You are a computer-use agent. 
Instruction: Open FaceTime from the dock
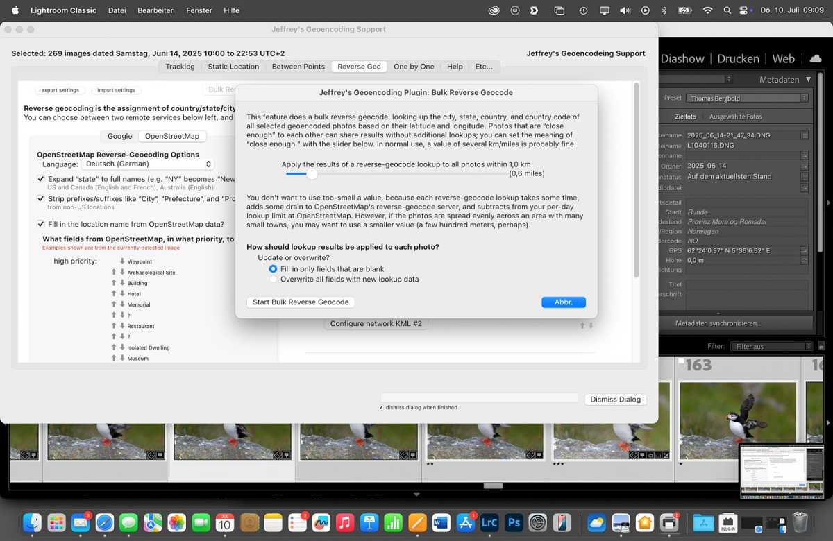click(201, 522)
